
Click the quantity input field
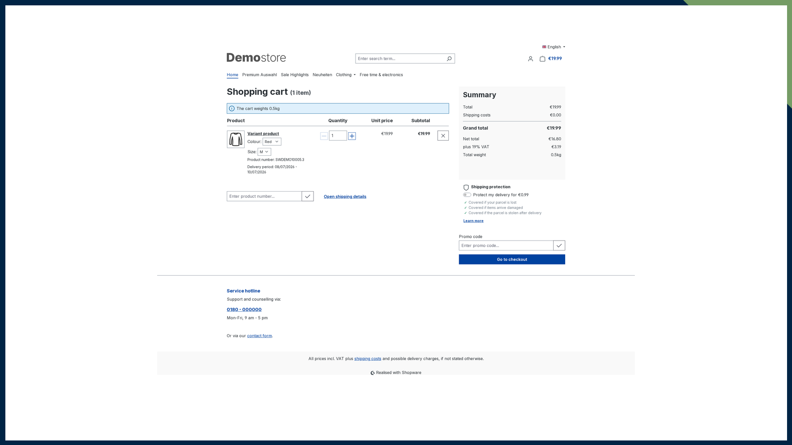tap(338, 136)
